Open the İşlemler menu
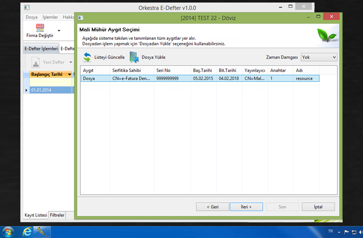Image resolution: width=363 pixels, height=238 pixels. (50, 17)
